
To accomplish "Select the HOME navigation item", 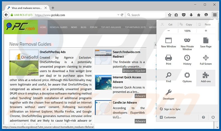I will tap(43, 27).
